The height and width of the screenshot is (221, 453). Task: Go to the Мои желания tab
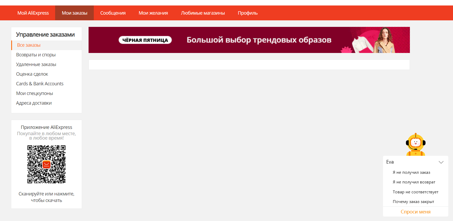tap(153, 13)
